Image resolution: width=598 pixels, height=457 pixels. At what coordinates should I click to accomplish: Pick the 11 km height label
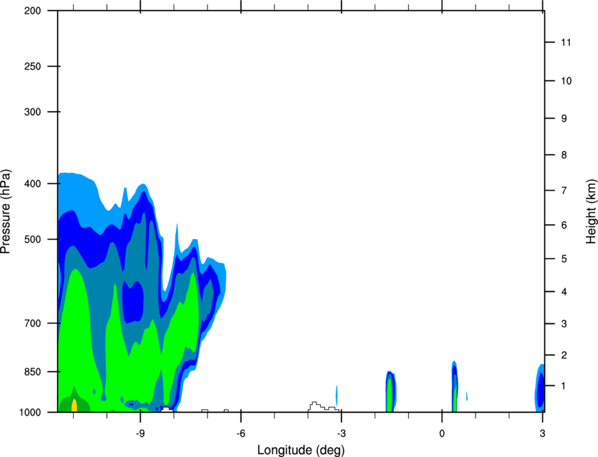coord(566,42)
